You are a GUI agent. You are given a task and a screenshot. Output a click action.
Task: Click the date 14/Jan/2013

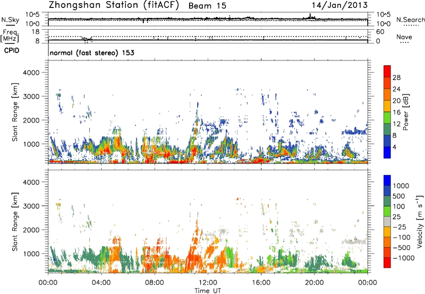339,5
